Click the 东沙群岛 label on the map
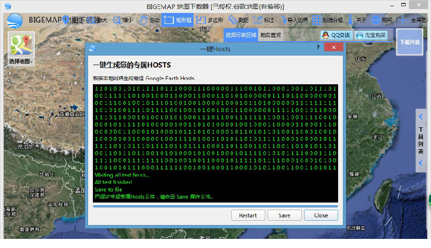The height and width of the screenshot is (248, 431). 356,228
